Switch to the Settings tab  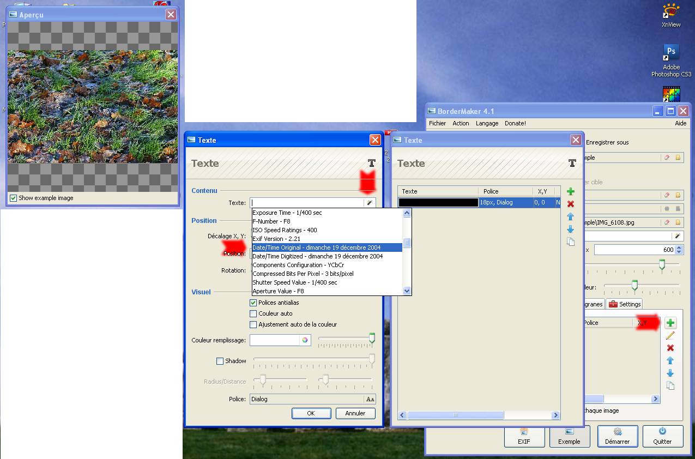point(625,304)
